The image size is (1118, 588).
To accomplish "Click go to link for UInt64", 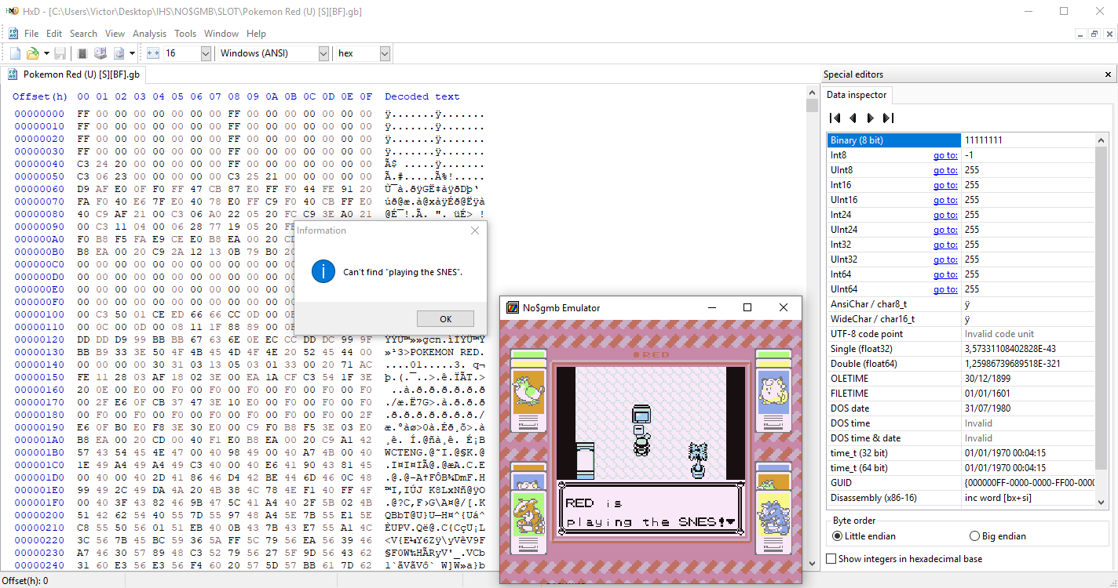I will [945, 289].
